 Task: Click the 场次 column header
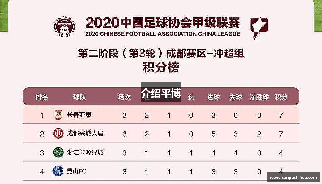[x=124, y=97]
